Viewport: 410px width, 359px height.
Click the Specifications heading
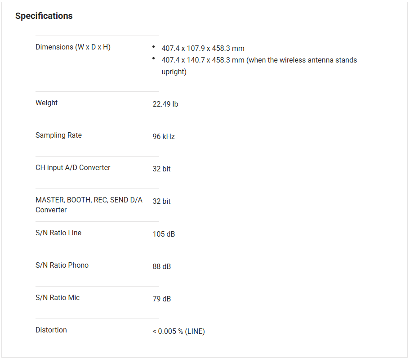click(44, 16)
